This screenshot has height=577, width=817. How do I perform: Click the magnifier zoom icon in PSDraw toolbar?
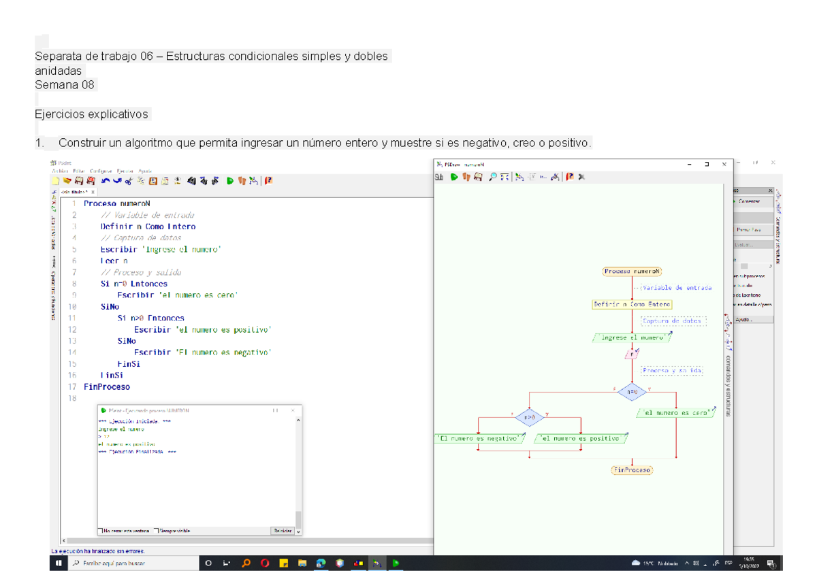493,177
